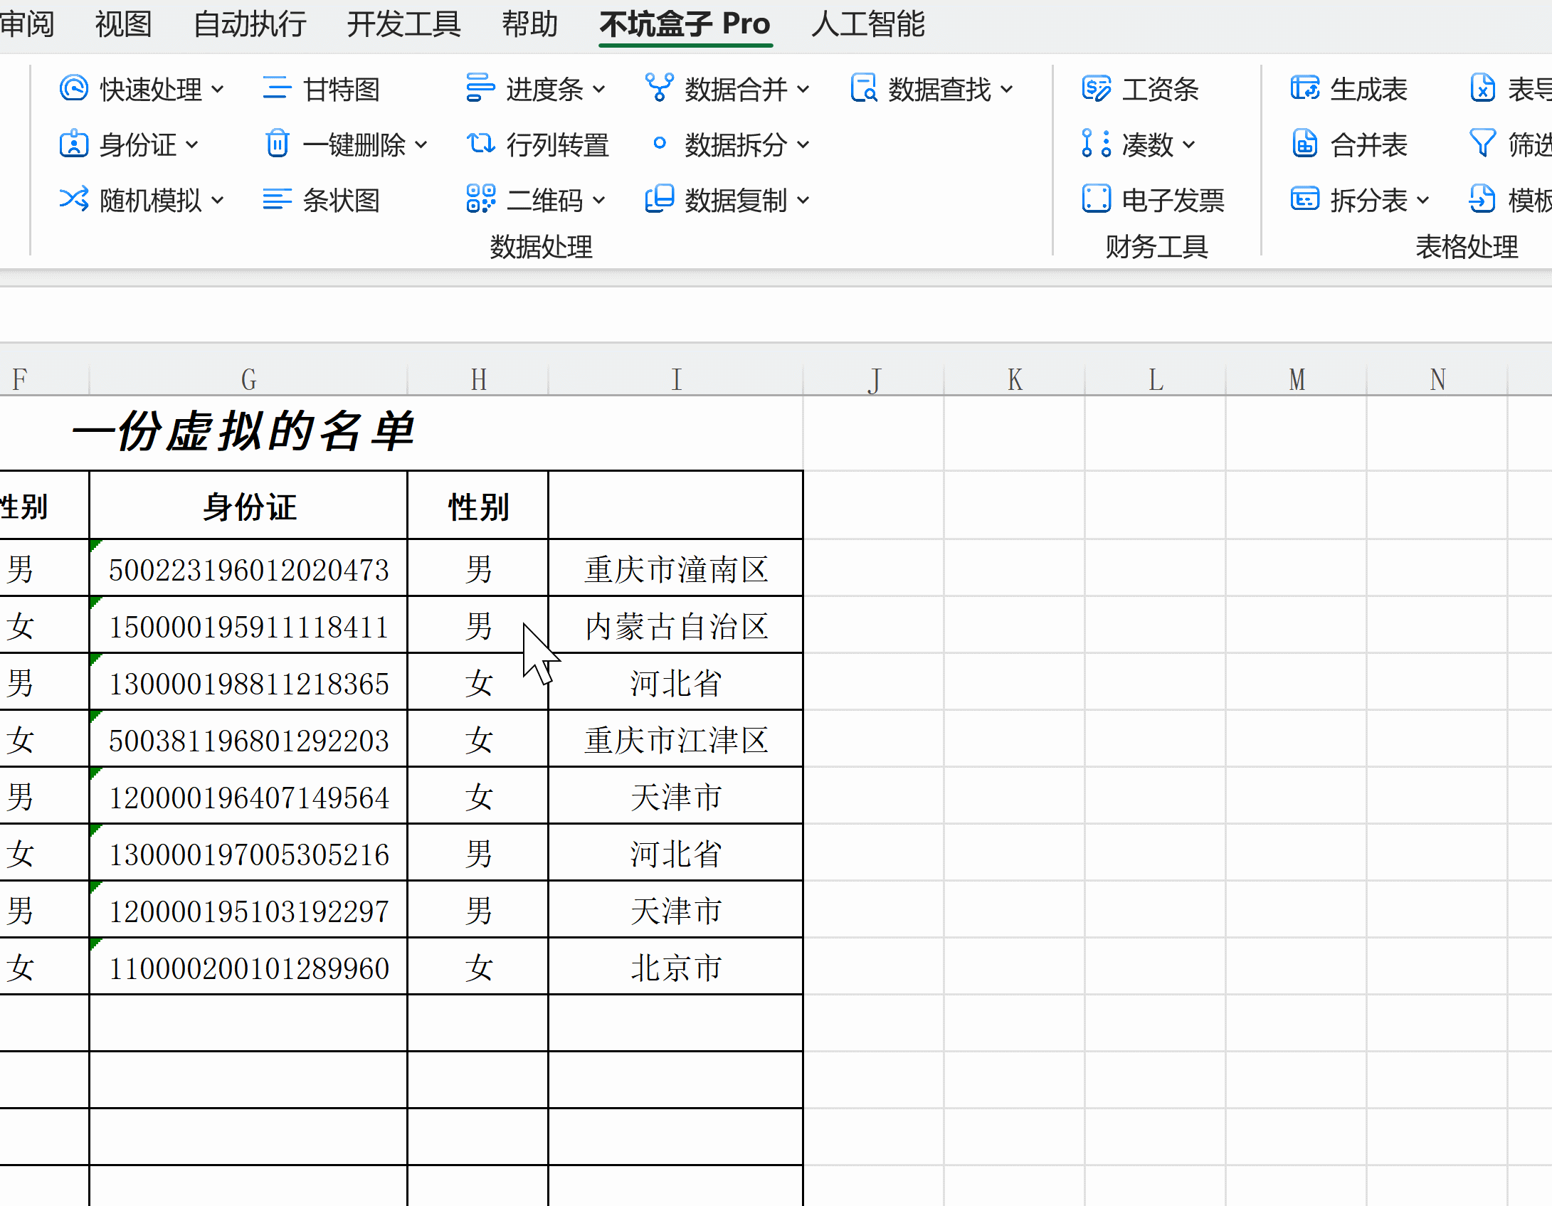
Task: Open the 电子发票 e-invoice tool
Action: pos(1153,200)
